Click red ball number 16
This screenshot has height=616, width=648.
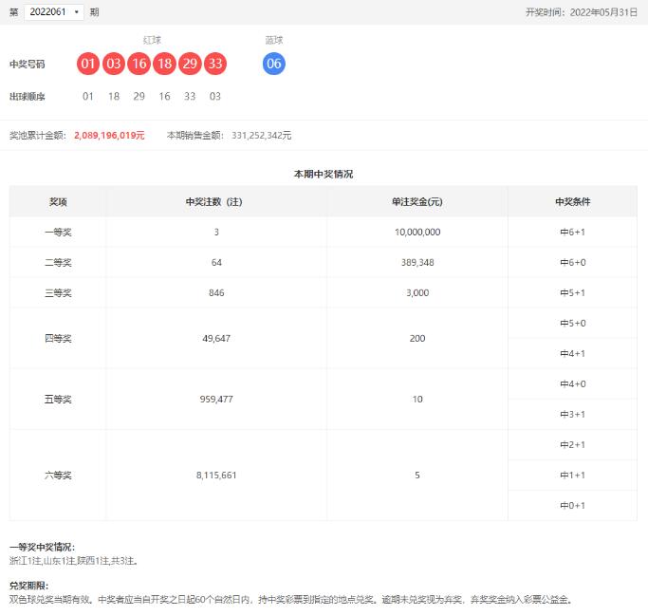coord(139,64)
